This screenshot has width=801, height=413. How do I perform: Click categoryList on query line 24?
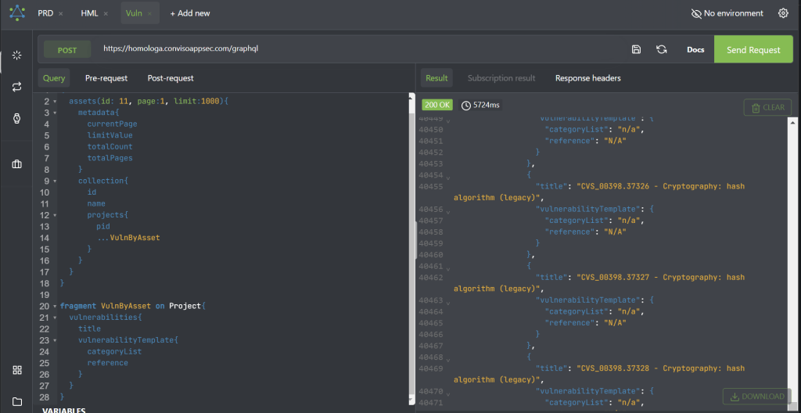114,352
